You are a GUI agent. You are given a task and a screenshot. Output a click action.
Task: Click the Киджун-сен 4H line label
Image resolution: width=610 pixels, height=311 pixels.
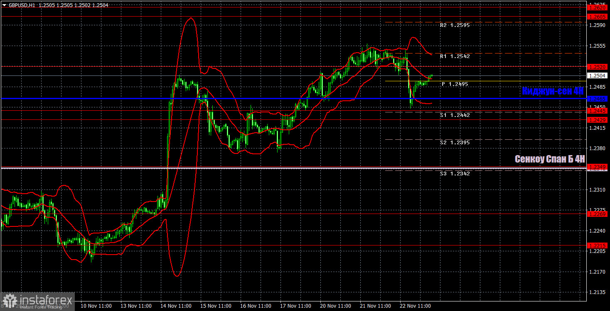[553, 91]
